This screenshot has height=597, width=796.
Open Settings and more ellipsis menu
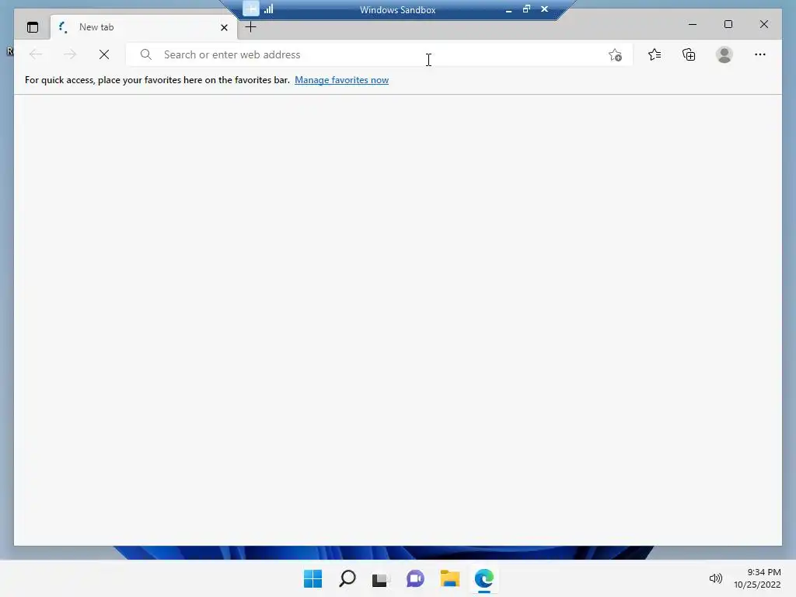pos(760,54)
